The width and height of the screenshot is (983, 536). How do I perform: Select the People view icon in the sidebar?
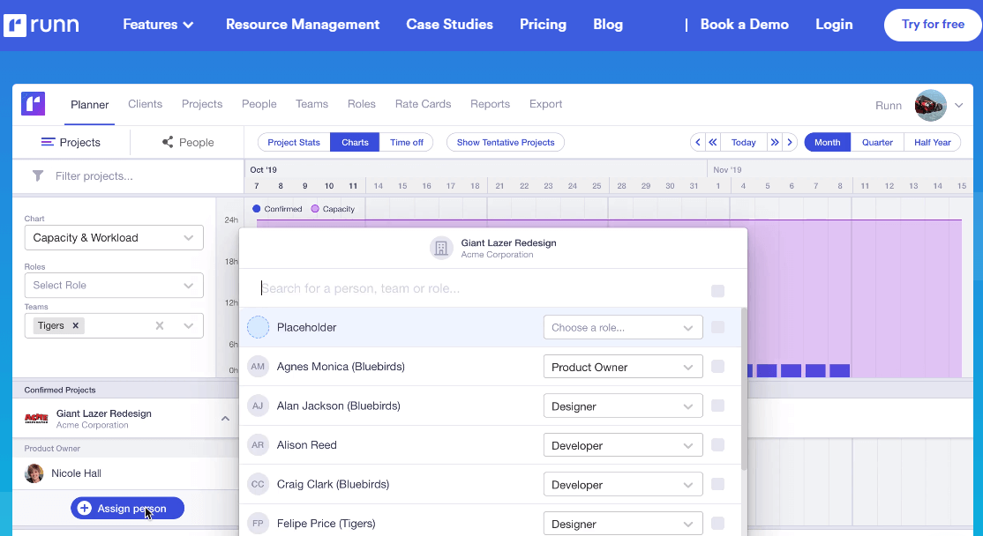tap(165, 142)
